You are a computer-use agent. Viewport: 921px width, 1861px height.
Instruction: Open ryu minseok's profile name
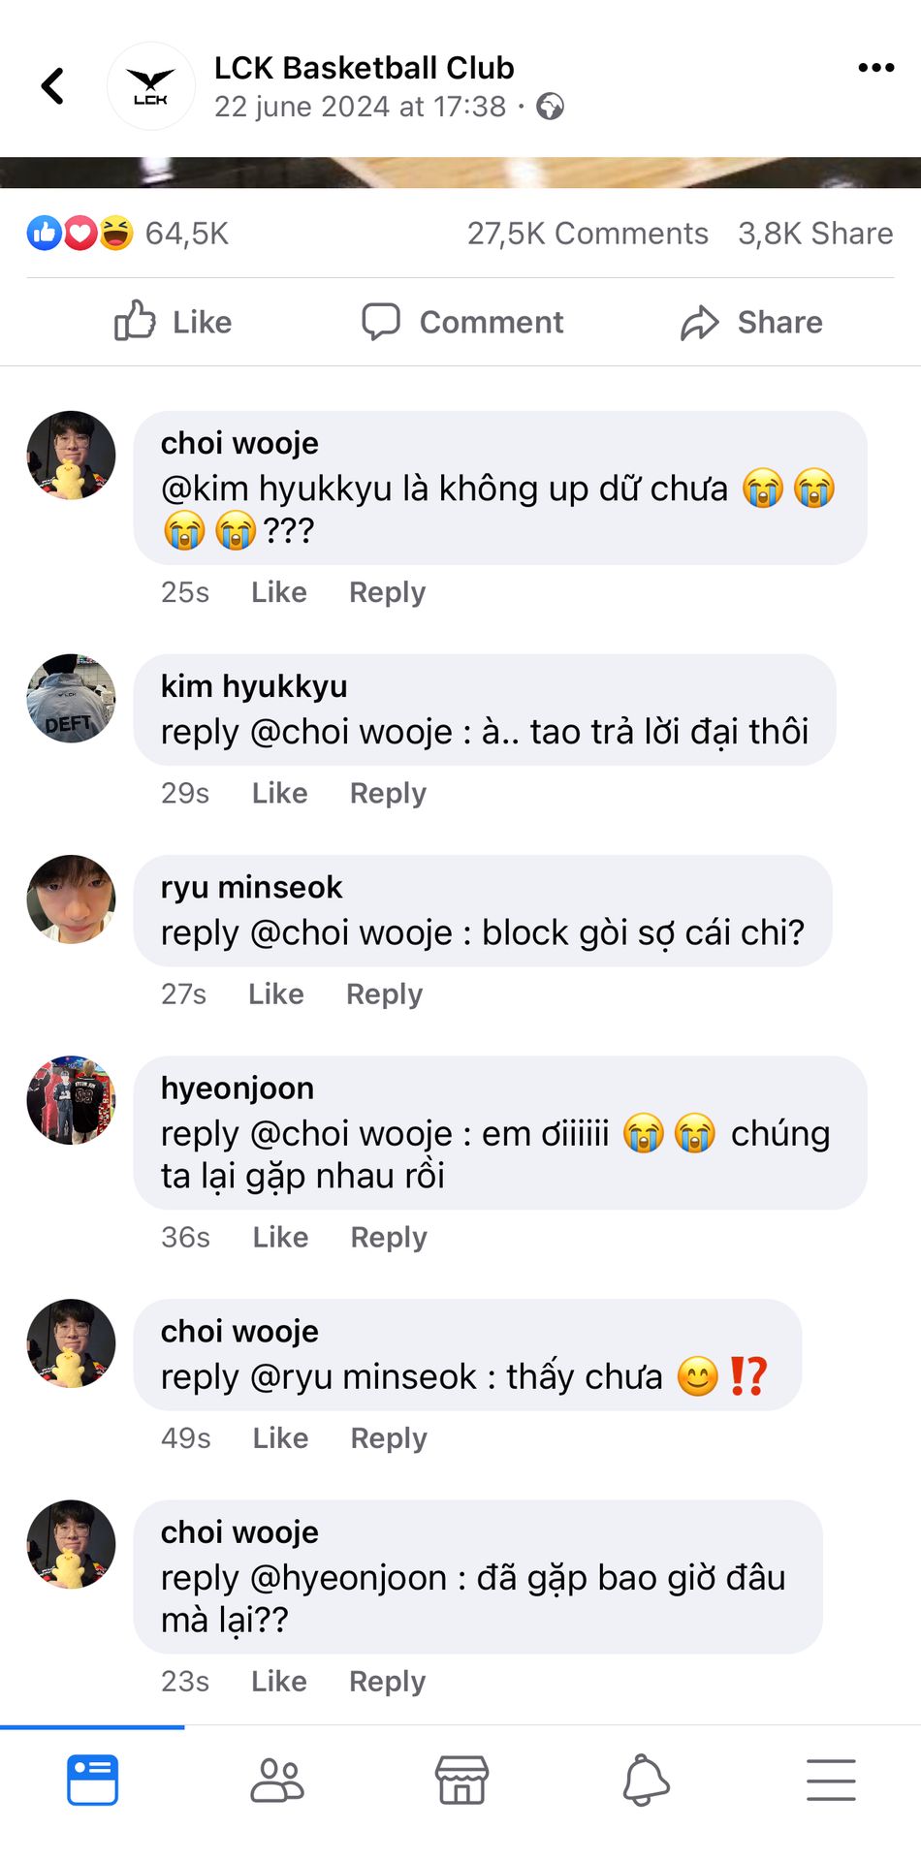pyautogui.click(x=251, y=887)
